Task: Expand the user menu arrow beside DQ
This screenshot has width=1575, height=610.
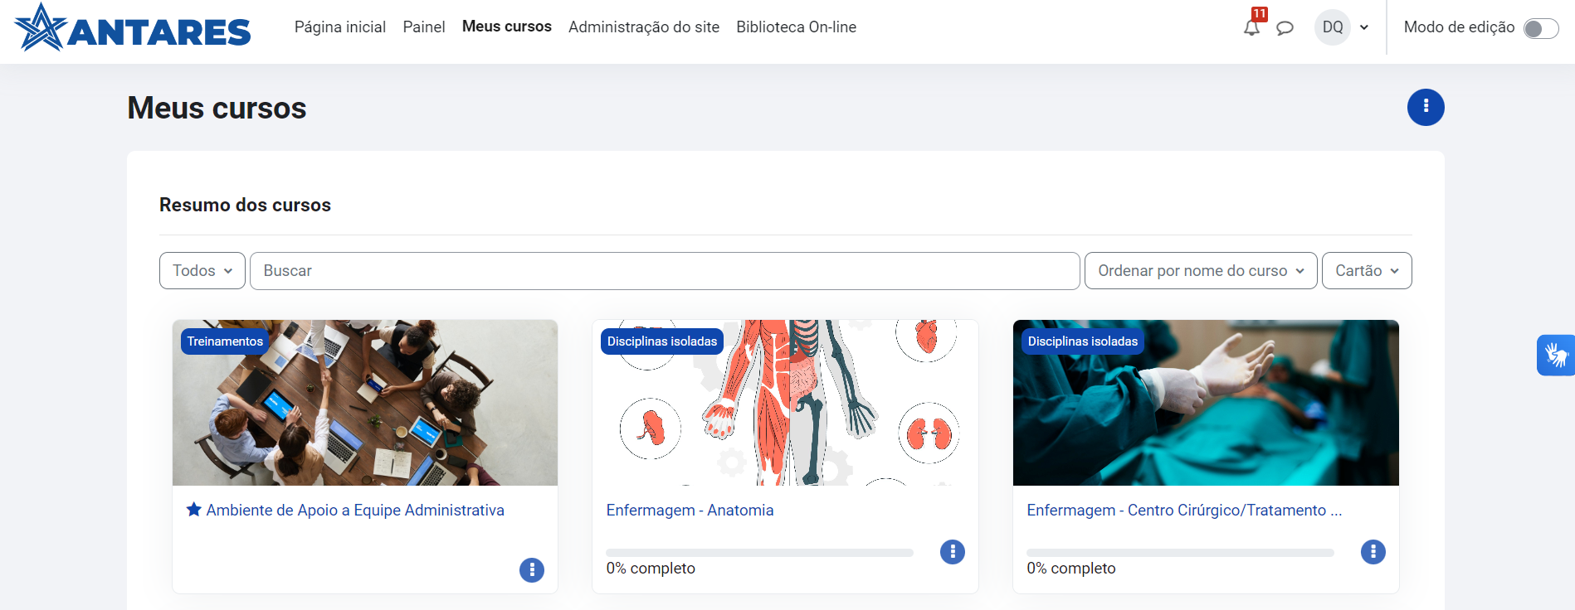Action: click(1364, 27)
